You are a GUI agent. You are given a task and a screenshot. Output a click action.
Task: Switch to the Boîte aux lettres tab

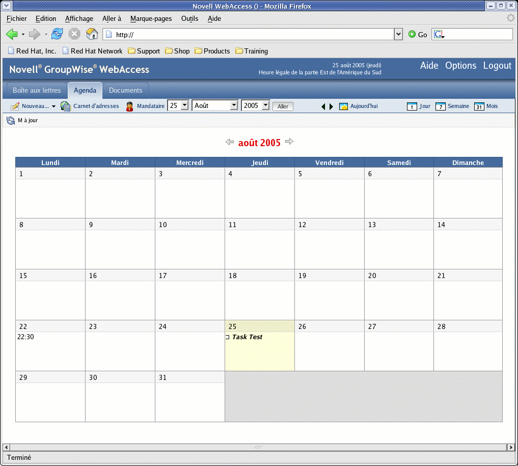pyautogui.click(x=36, y=90)
